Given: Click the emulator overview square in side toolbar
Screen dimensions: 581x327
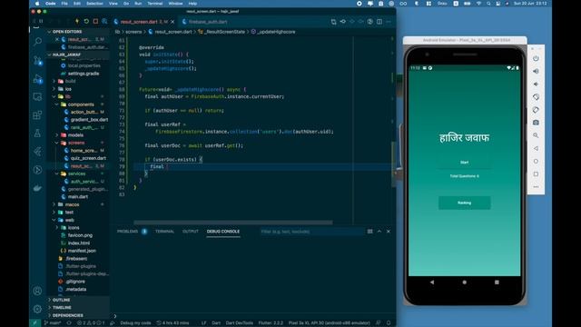Looking at the screenshot, I should pyautogui.click(x=536, y=173).
